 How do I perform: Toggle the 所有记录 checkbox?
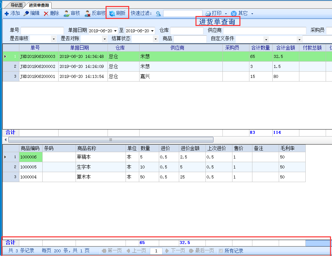pos(221,251)
